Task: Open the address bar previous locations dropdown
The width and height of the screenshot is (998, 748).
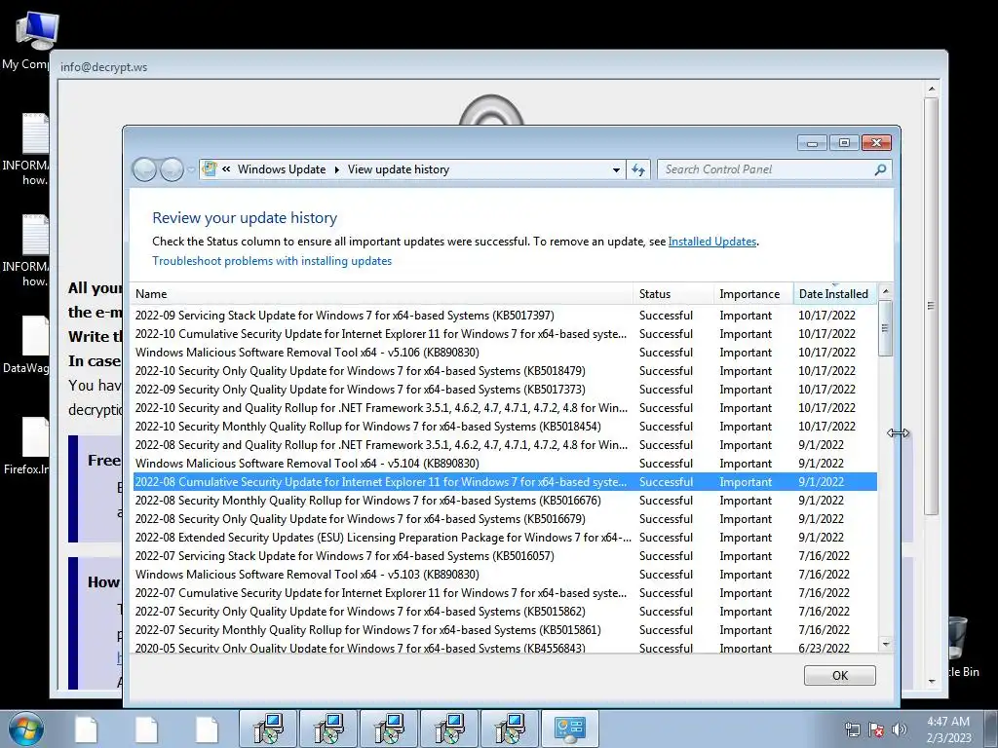Action: tap(616, 169)
